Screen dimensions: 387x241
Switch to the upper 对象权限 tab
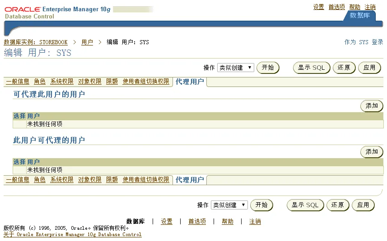[x=90, y=81]
